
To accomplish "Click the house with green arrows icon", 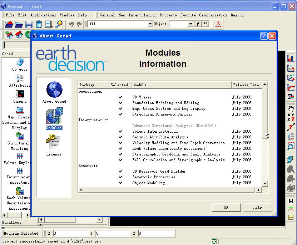I will coord(9,35).
